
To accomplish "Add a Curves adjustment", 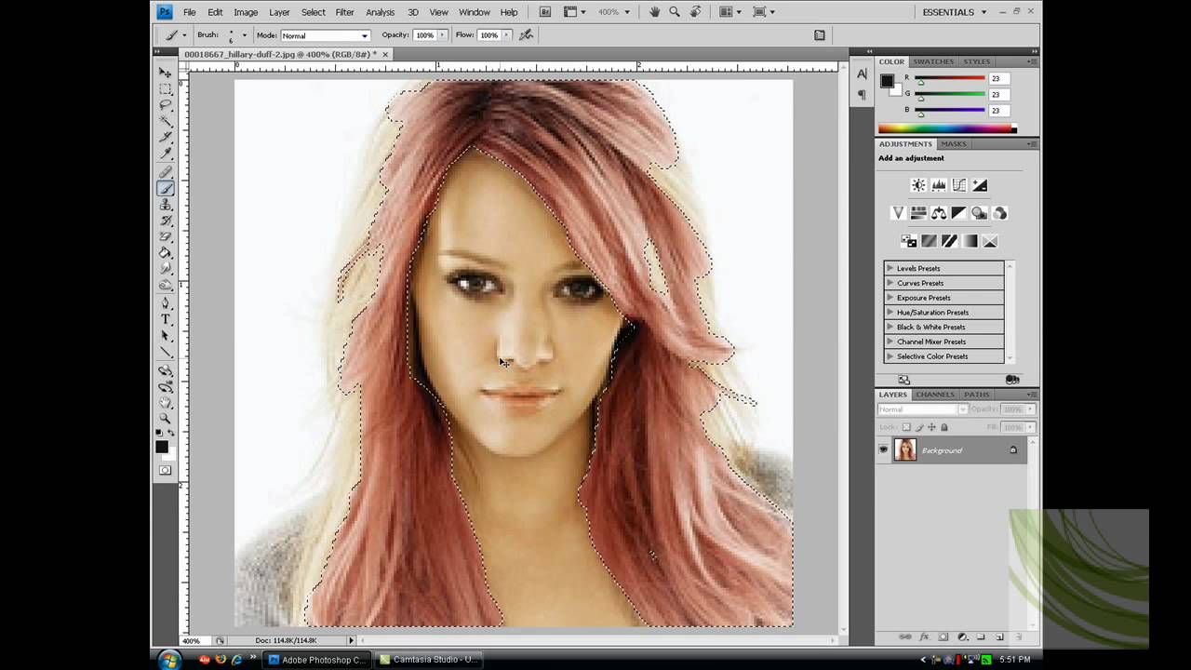I will (959, 185).
